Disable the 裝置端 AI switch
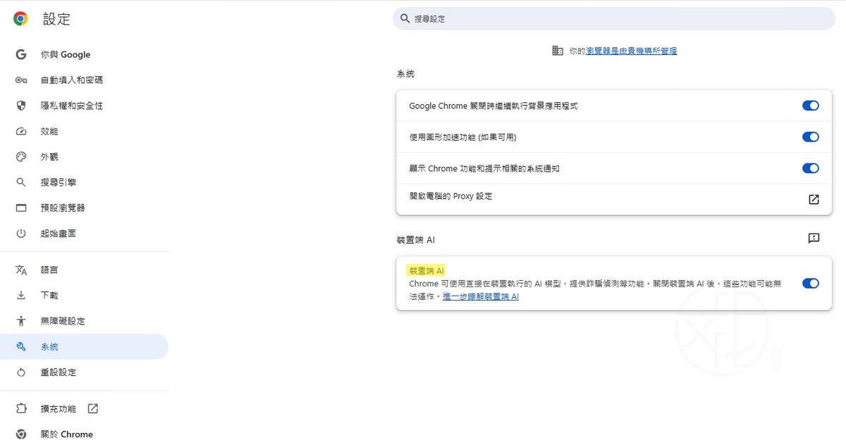The width and height of the screenshot is (846, 447). [x=811, y=283]
